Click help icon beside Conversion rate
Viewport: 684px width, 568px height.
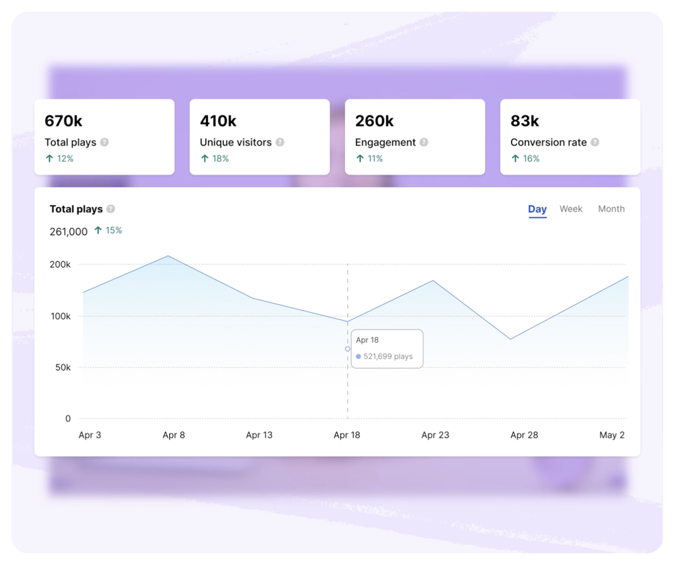tap(595, 143)
